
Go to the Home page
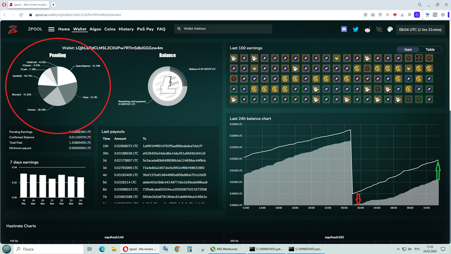[64, 29]
